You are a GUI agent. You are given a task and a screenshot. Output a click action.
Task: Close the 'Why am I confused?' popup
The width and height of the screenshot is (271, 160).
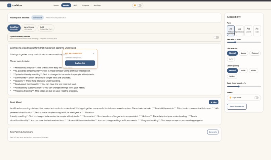(94, 53)
